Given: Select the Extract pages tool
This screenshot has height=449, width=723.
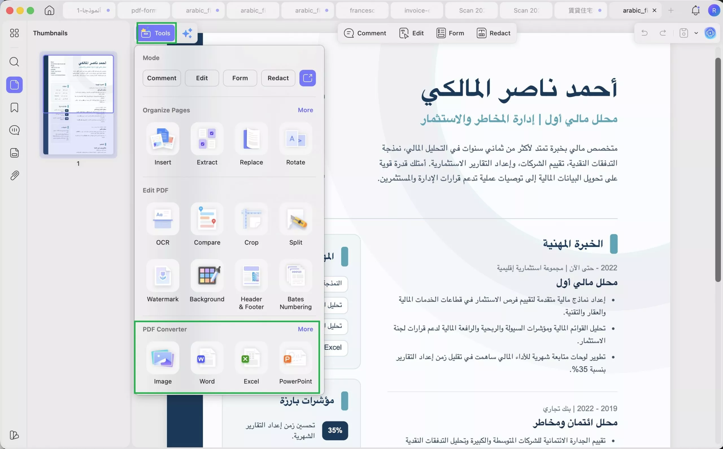Looking at the screenshot, I should tap(207, 144).
